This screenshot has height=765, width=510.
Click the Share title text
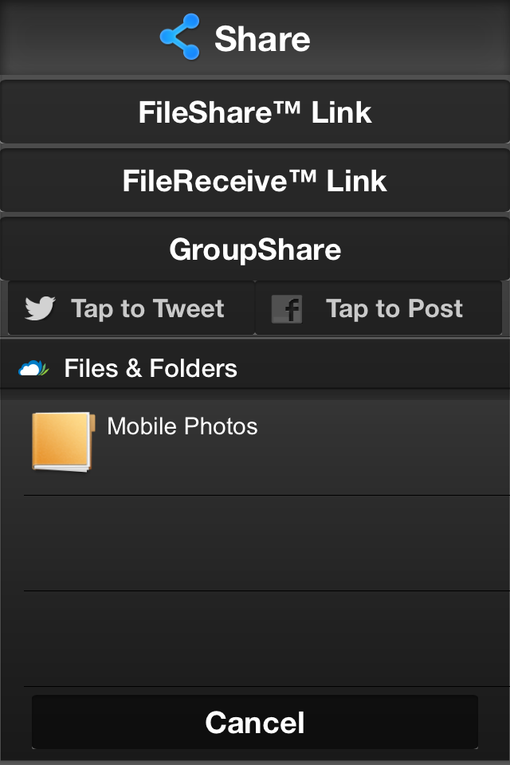click(x=262, y=39)
